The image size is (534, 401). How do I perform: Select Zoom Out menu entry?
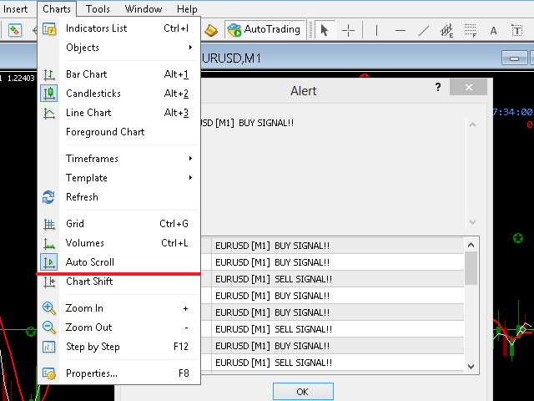tap(118, 327)
